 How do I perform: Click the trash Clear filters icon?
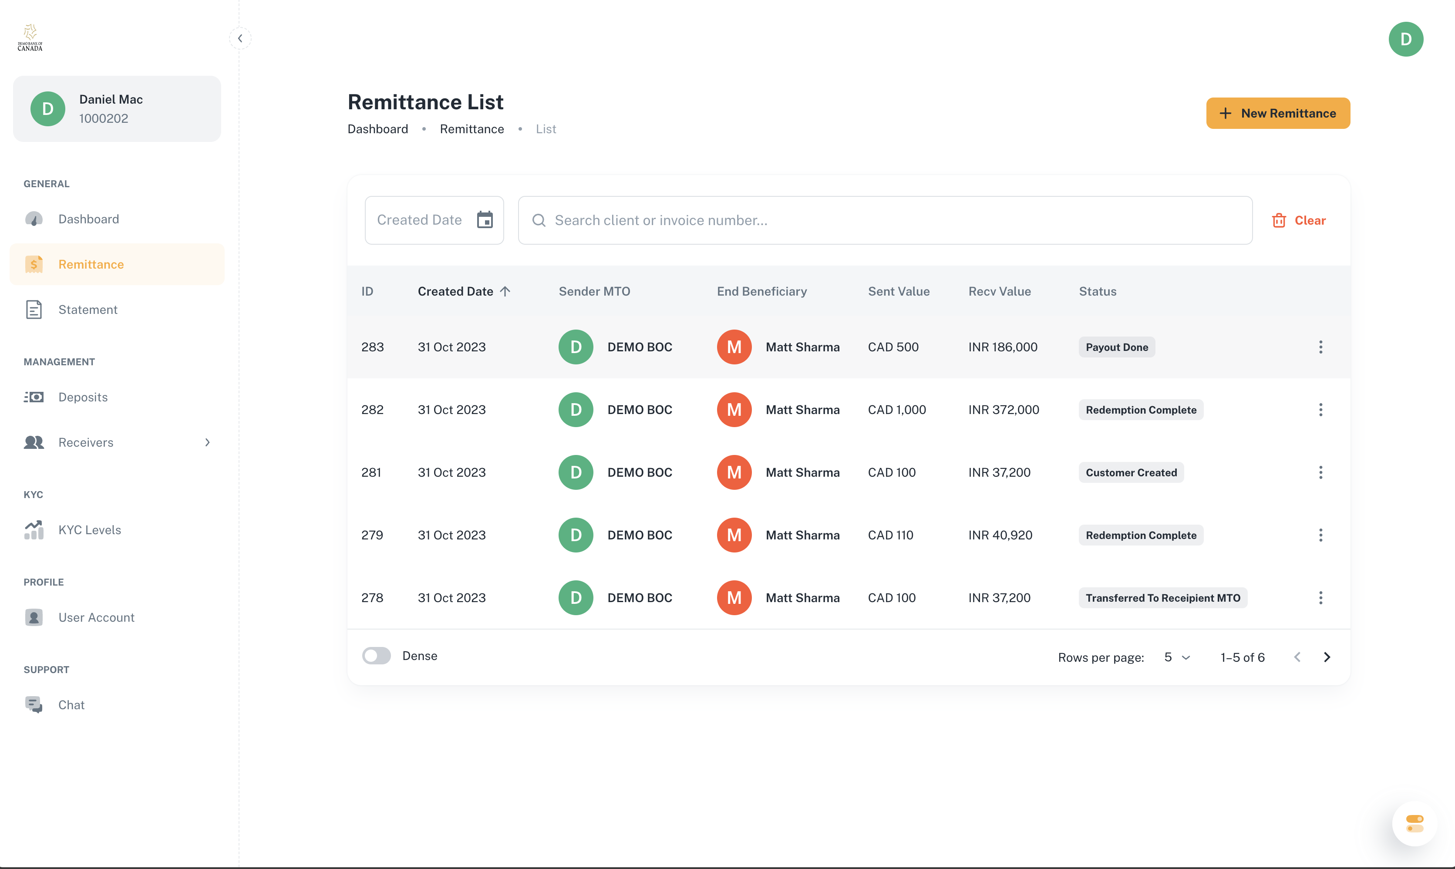[1279, 220]
